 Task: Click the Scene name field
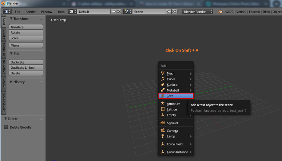tap(149, 12)
